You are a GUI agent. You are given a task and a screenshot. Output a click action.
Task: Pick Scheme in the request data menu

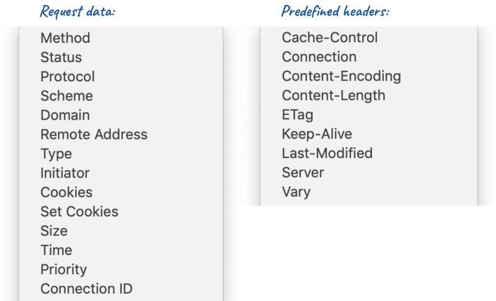coord(121,96)
